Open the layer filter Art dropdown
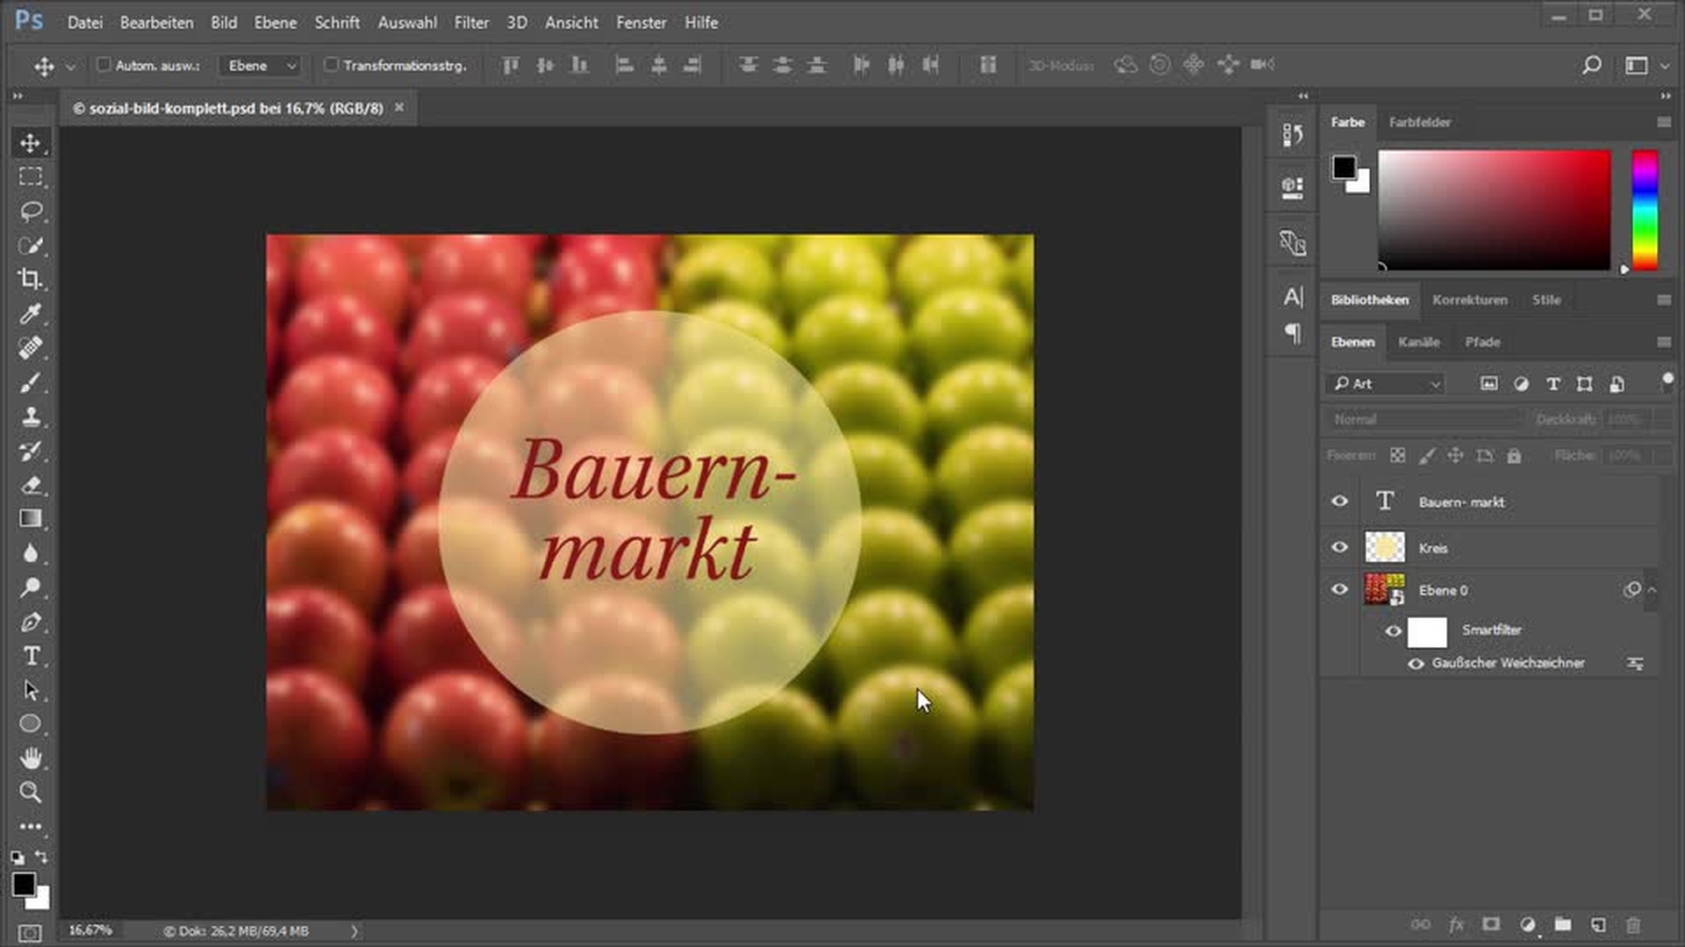Screen dimensions: 1685x947 (1387, 384)
